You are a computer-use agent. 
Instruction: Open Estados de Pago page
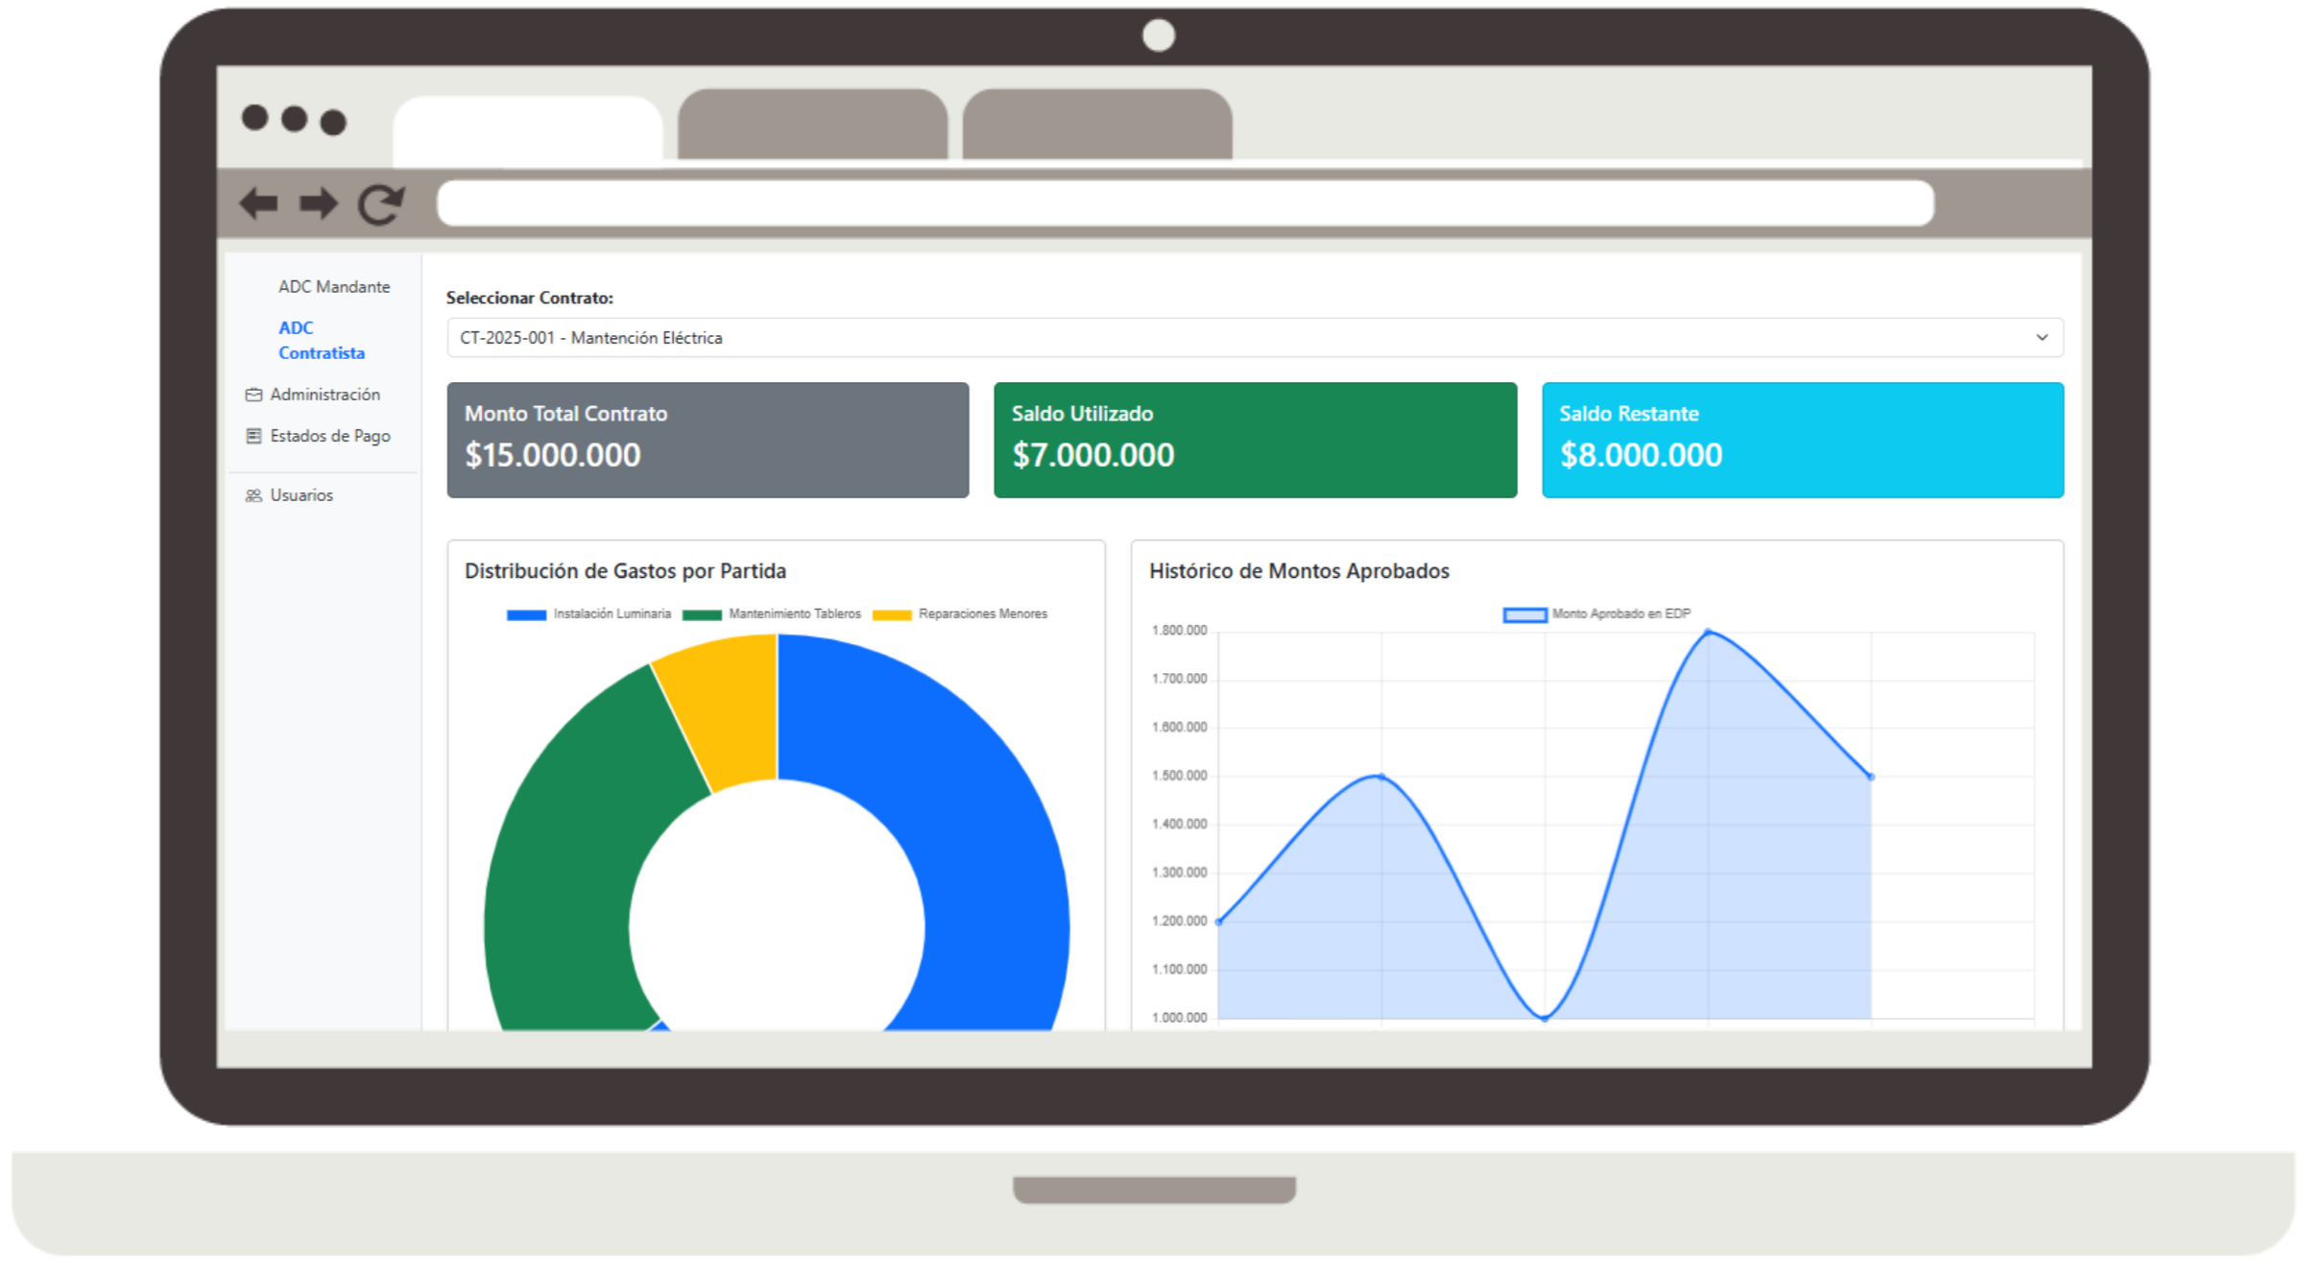pos(330,436)
